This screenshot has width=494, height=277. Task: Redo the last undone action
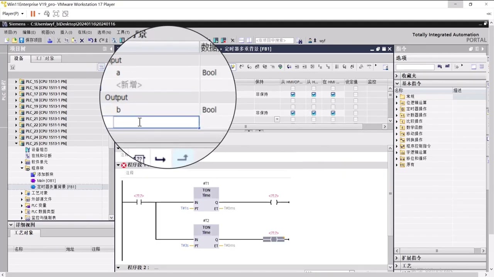(x=102, y=40)
